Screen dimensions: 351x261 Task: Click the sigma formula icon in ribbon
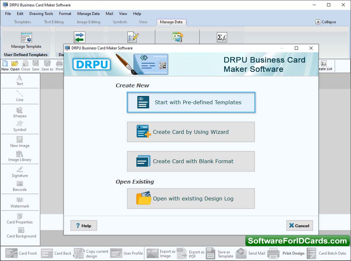tap(222, 37)
